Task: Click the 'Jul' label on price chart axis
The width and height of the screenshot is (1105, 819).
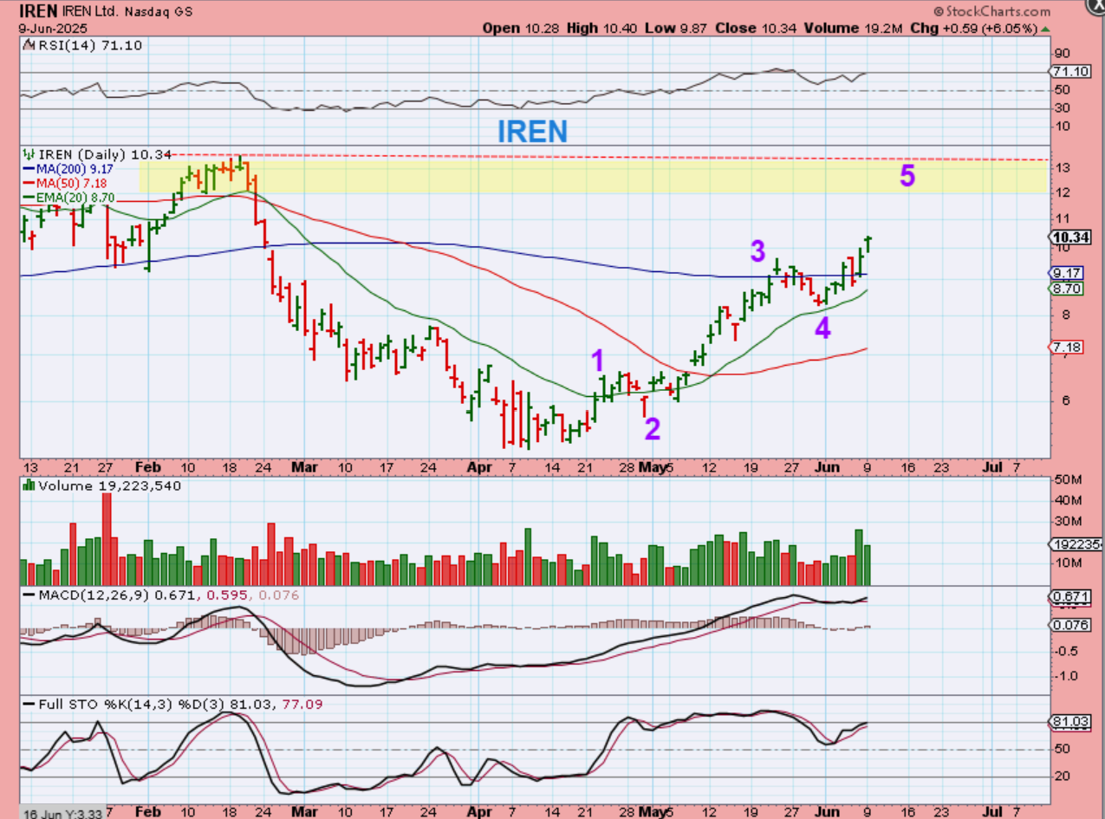Action: coord(993,466)
